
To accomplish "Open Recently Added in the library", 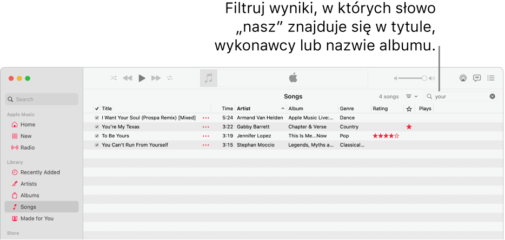I will [x=40, y=172].
